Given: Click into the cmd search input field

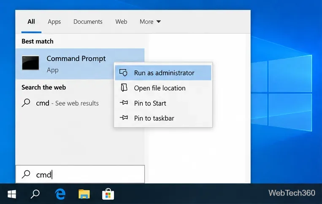Looking at the screenshot, I should (x=80, y=174).
